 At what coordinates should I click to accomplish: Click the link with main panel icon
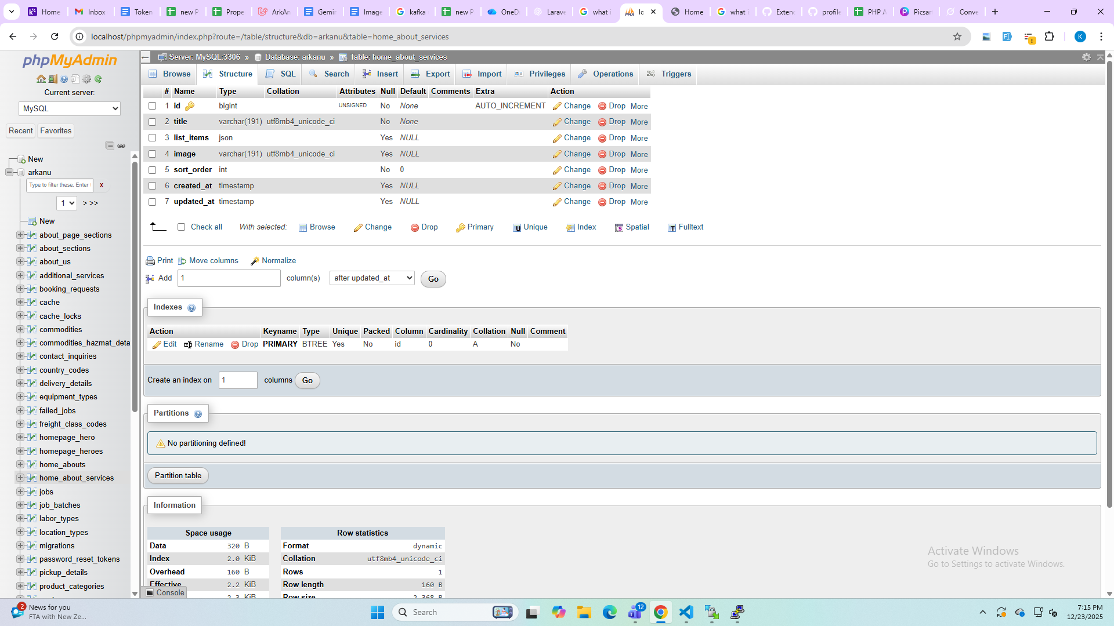(x=121, y=145)
